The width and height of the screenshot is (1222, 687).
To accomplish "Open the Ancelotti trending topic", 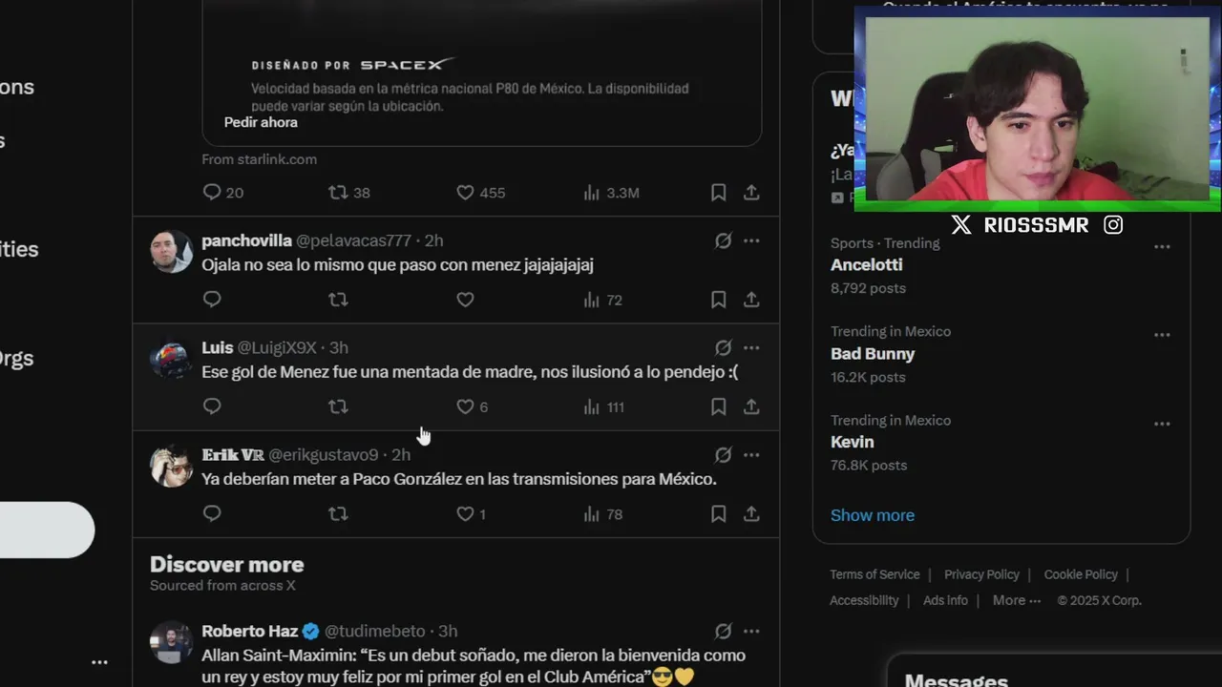I will click(1001, 265).
